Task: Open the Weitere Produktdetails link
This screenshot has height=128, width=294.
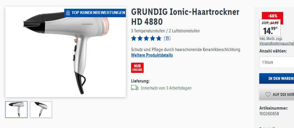Action: click(x=152, y=55)
